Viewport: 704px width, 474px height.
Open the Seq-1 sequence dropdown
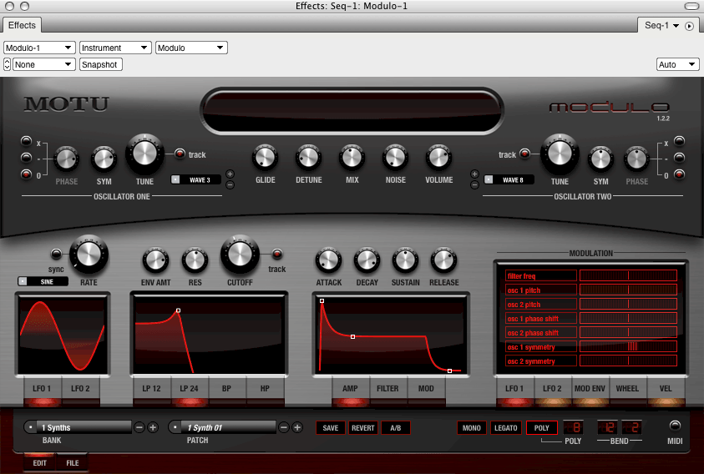click(661, 26)
